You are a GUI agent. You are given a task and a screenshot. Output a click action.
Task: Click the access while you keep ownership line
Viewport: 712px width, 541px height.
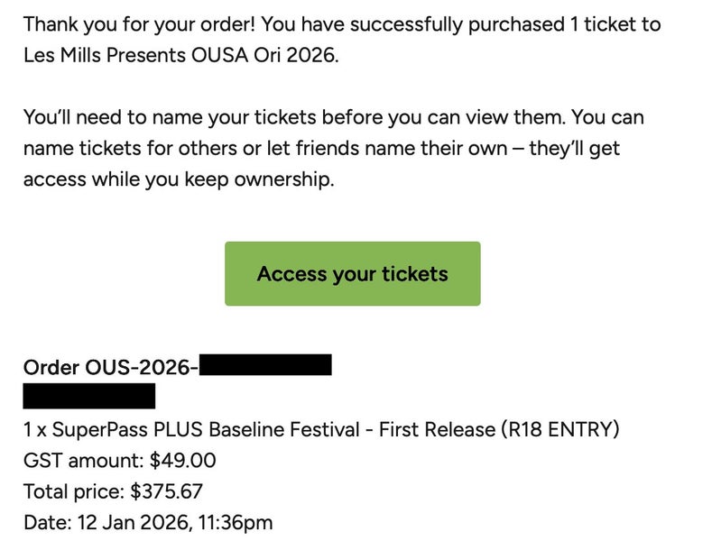[179, 179]
